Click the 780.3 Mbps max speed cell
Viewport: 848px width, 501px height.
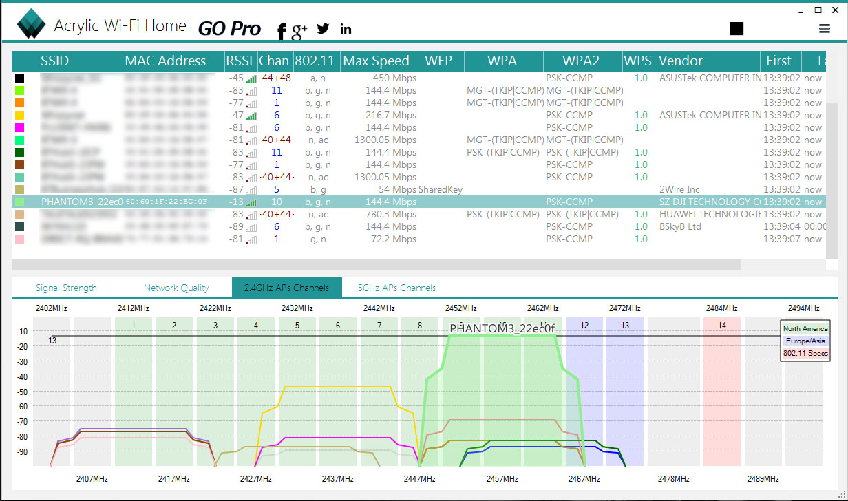[390, 215]
